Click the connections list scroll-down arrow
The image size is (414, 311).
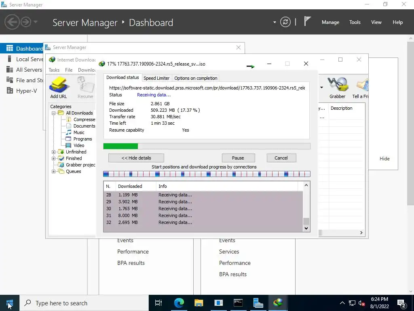click(306, 228)
